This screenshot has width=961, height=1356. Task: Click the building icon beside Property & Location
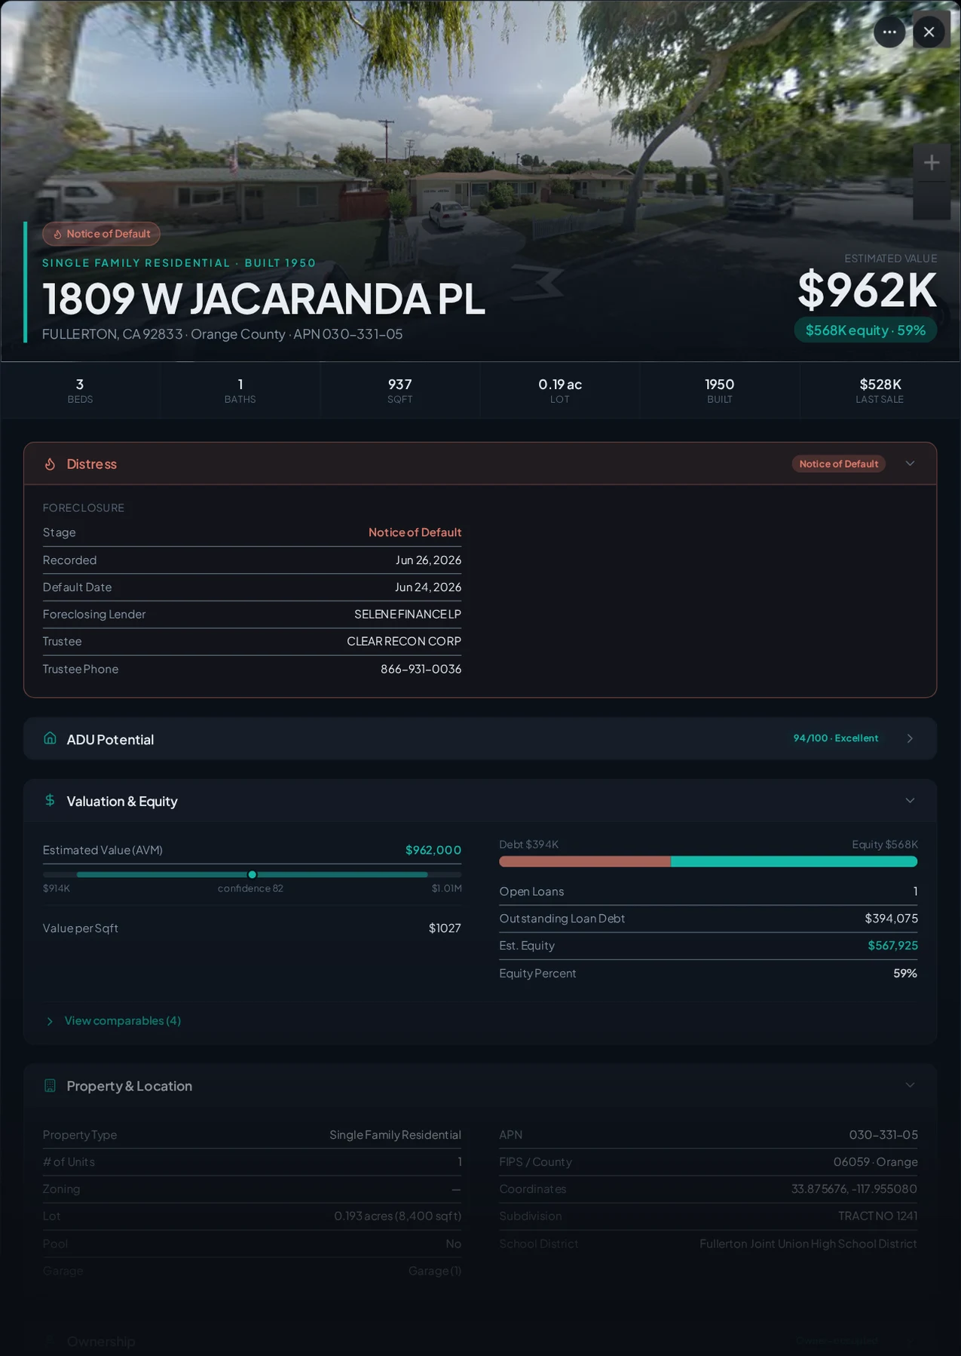click(x=50, y=1085)
